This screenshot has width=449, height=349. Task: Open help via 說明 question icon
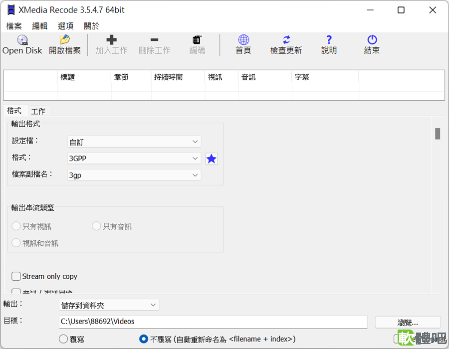point(329,40)
